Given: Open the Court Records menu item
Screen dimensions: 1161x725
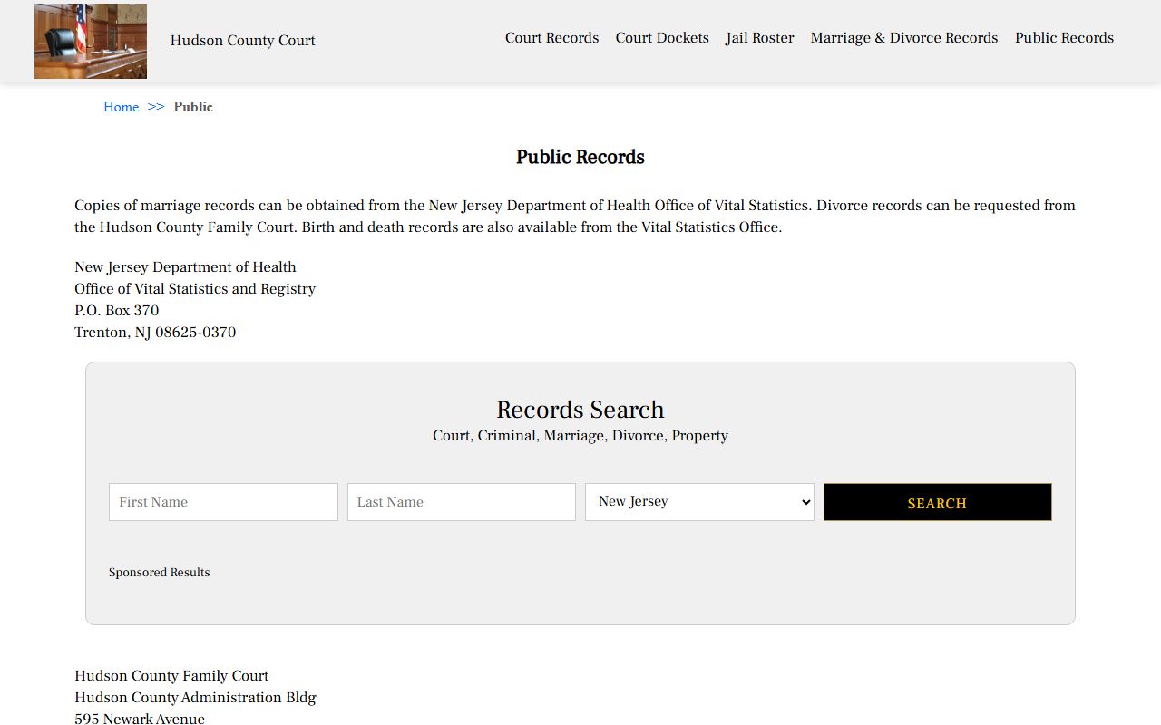Looking at the screenshot, I should [x=551, y=38].
